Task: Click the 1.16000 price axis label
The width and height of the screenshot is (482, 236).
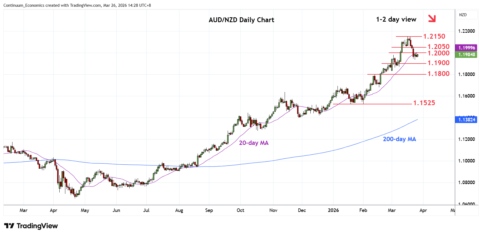Action: (466, 96)
